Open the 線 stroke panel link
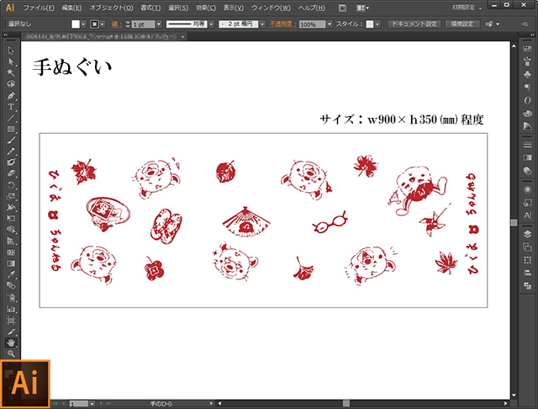 116,24
